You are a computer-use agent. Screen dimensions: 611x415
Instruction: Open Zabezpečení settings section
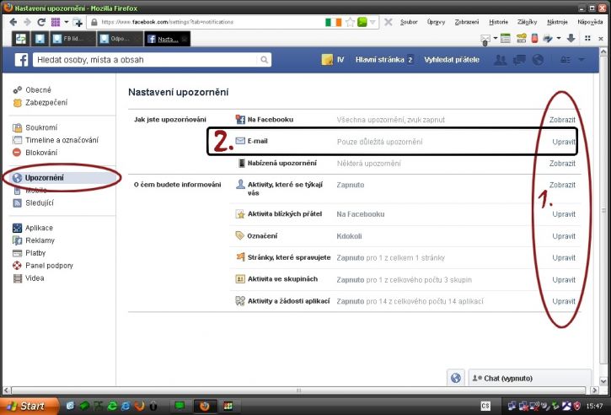46,103
